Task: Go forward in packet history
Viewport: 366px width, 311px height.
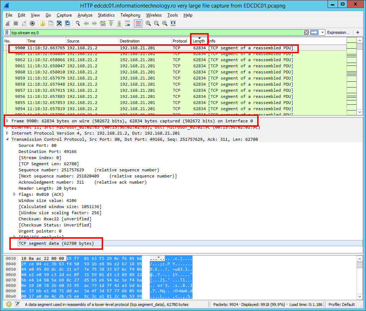Action: pos(94,23)
